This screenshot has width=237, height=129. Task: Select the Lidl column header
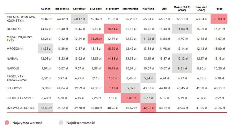[165, 9]
